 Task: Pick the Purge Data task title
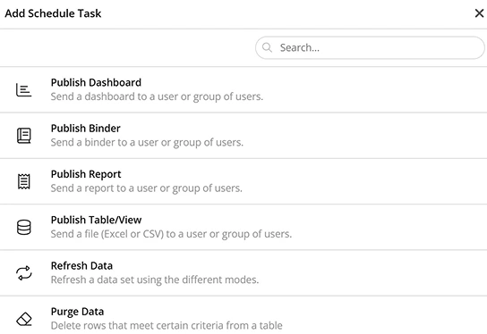[77, 312]
